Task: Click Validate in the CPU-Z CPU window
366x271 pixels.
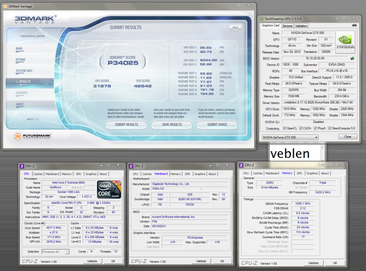Action: (x=92, y=261)
